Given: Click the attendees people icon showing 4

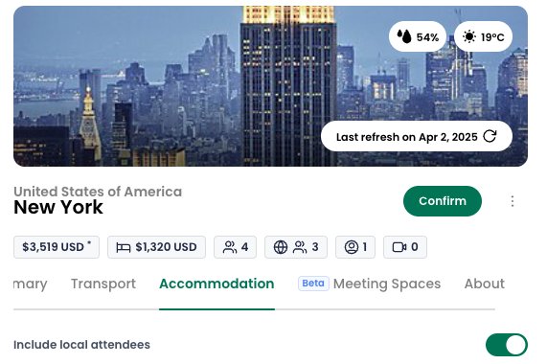Looking at the screenshot, I should [x=230, y=247].
